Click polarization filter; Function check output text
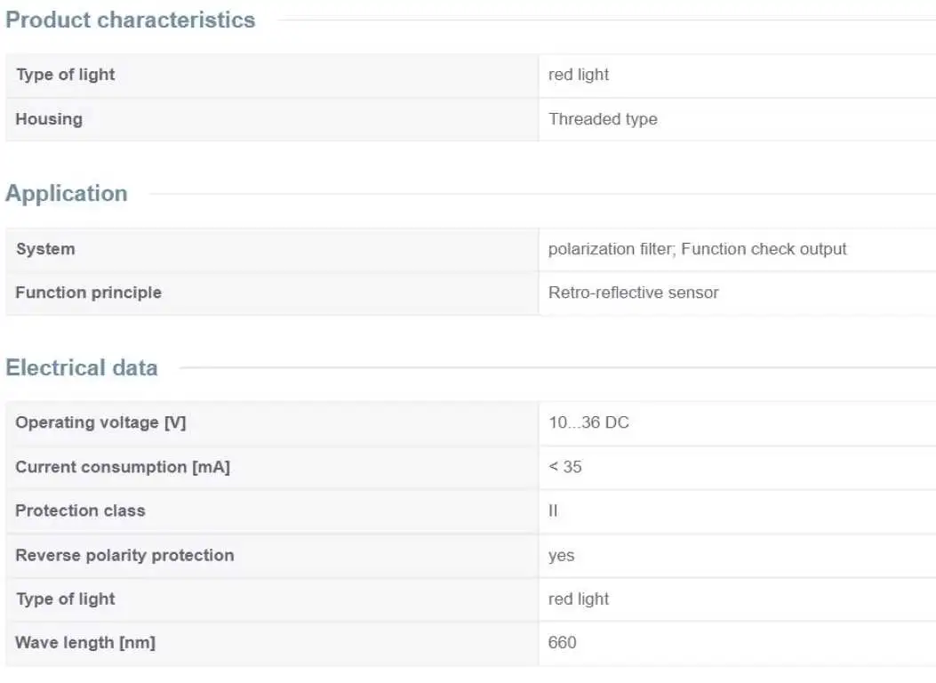The image size is (936, 683). (697, 249)
